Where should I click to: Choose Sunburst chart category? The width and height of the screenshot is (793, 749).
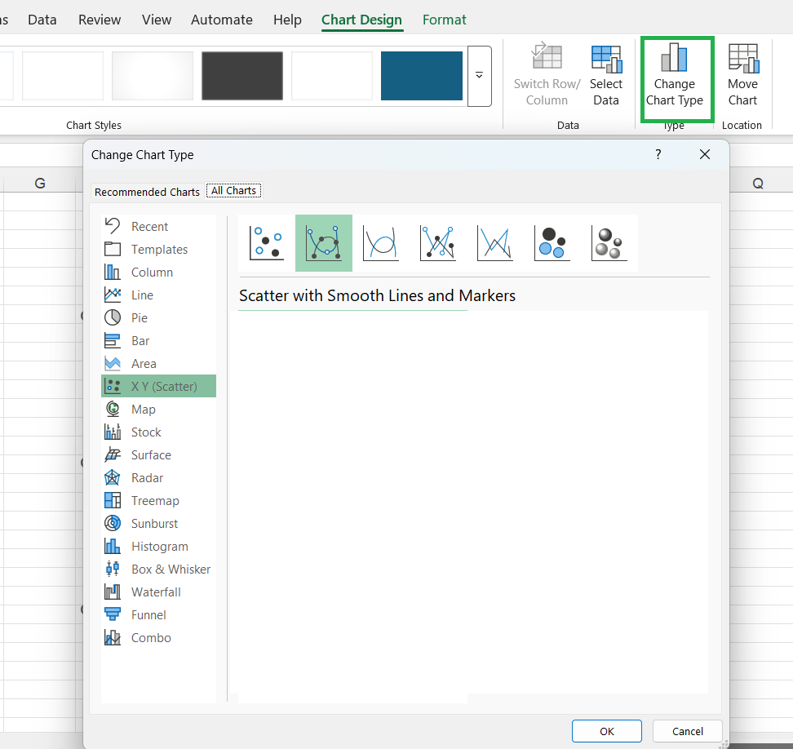click(158, 524)
